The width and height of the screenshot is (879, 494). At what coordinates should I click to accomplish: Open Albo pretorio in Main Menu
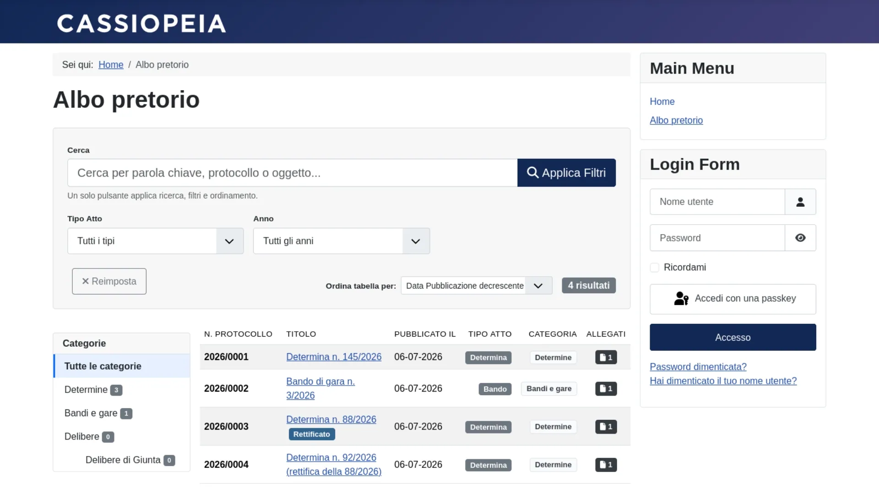tap(676, 120)
